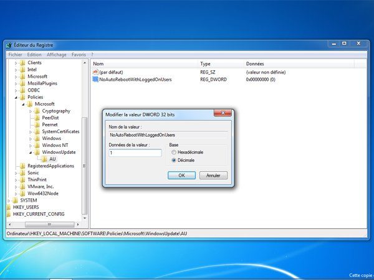Open the Favoris menu
Image resolution: width=374 pixels, height=280 pixels.
[x=79, y=55]
